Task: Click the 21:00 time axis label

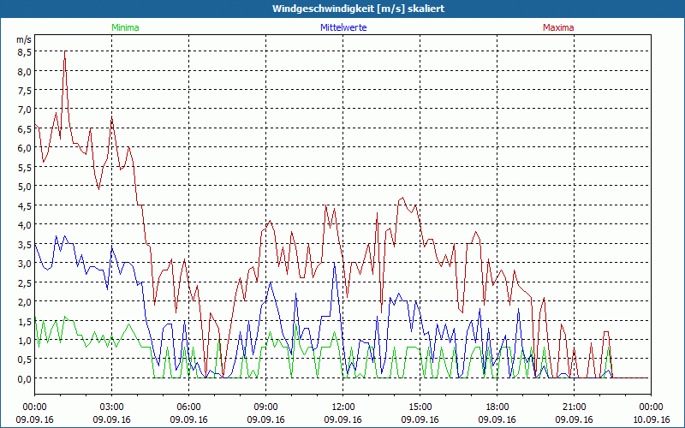Action: point(574,407)
